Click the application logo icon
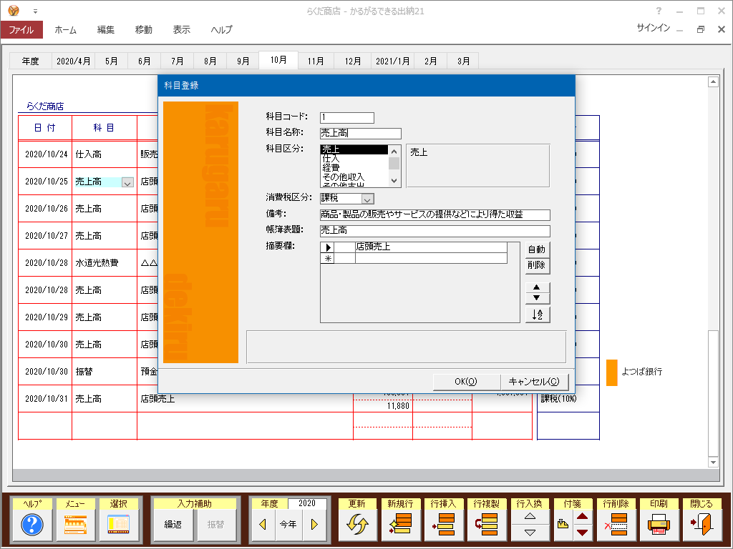Image resolution: width=733 pixels, height=549 pixels. (x=14, y=10)
